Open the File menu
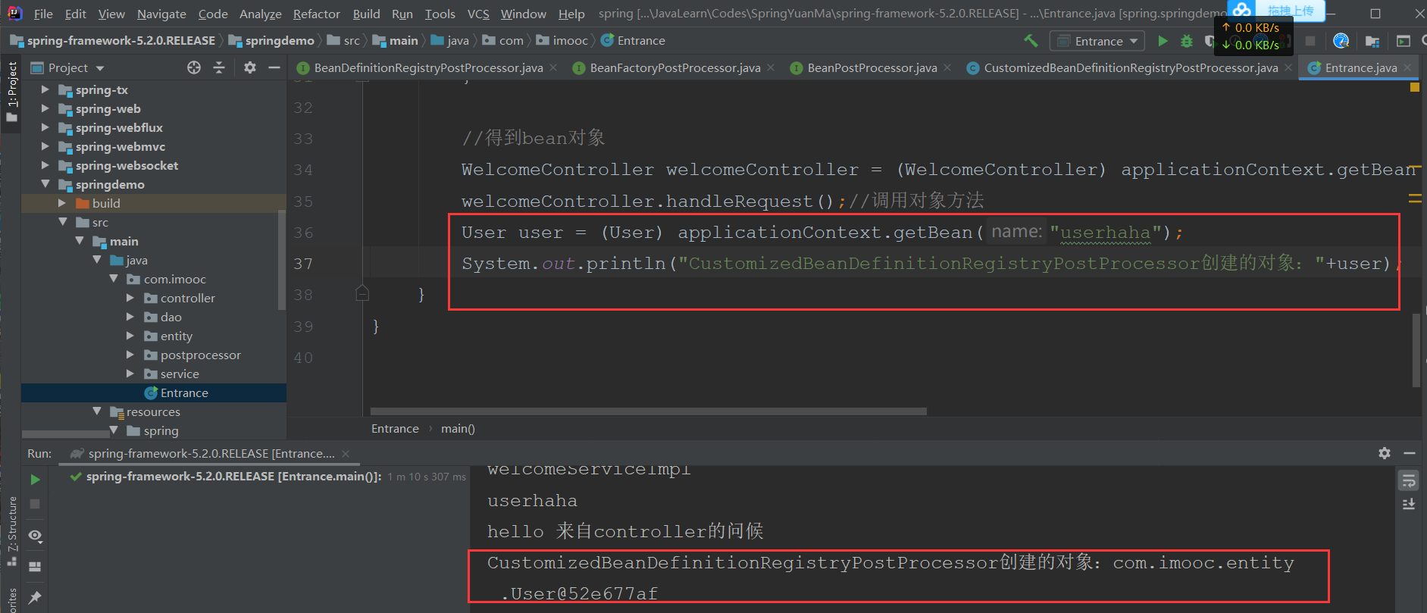This screenshot has height=613, width=1427. 43,14
